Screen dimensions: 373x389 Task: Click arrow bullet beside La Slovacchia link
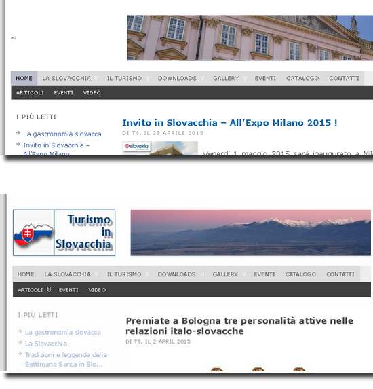(20, 343)
